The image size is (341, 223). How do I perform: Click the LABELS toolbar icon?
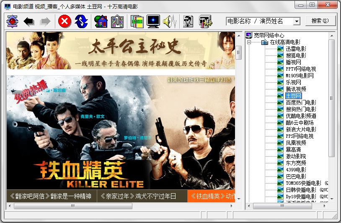click(x=137, y=21)
